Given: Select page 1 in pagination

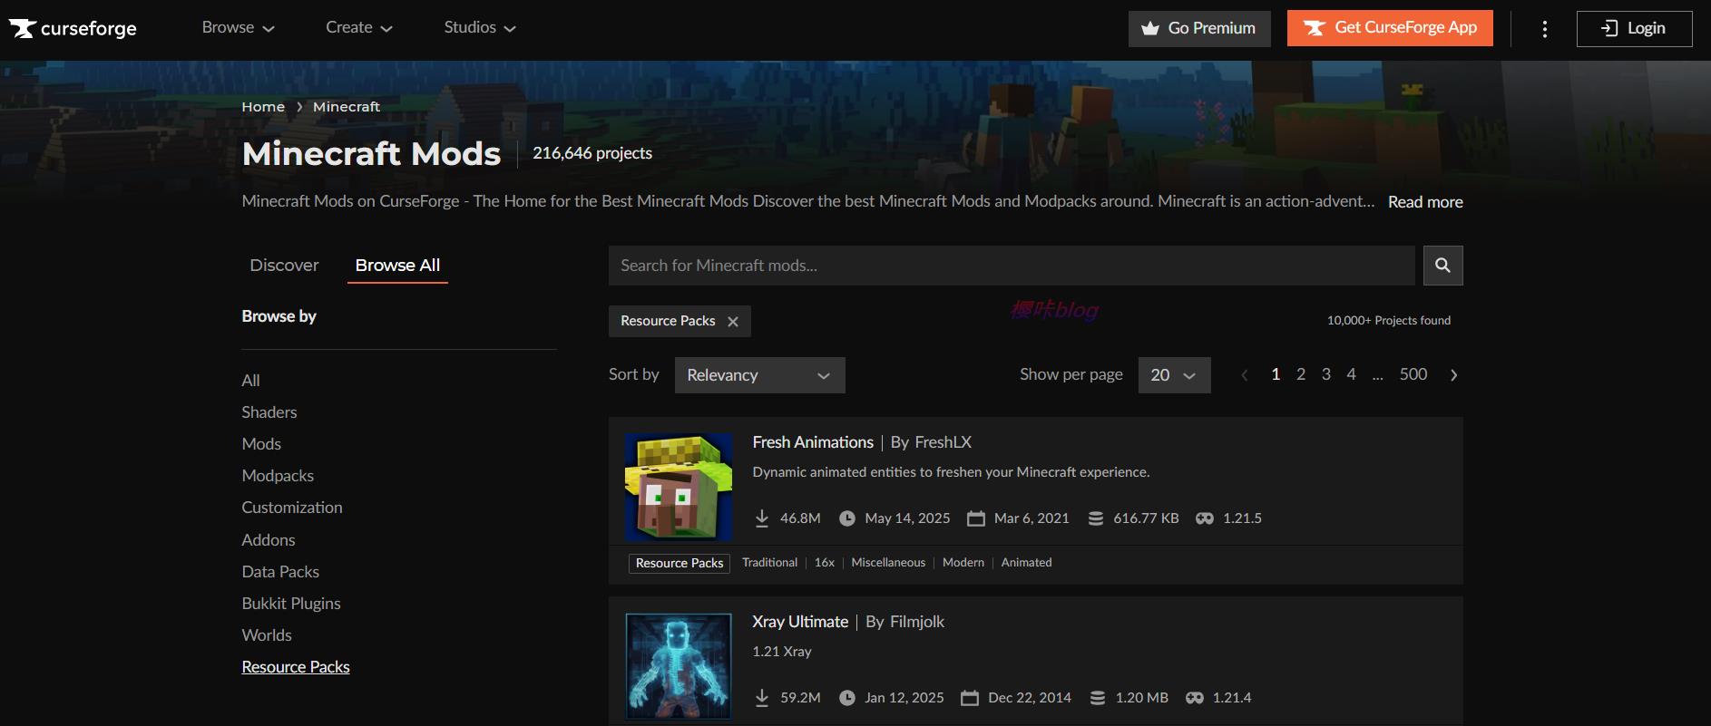Looking at the screenshot, I should point(1276,374).
